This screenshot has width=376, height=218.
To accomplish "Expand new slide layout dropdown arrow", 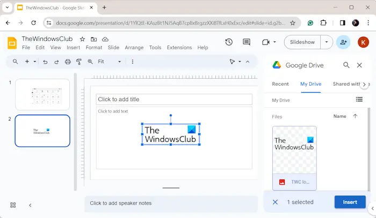I will coord(35,62).
